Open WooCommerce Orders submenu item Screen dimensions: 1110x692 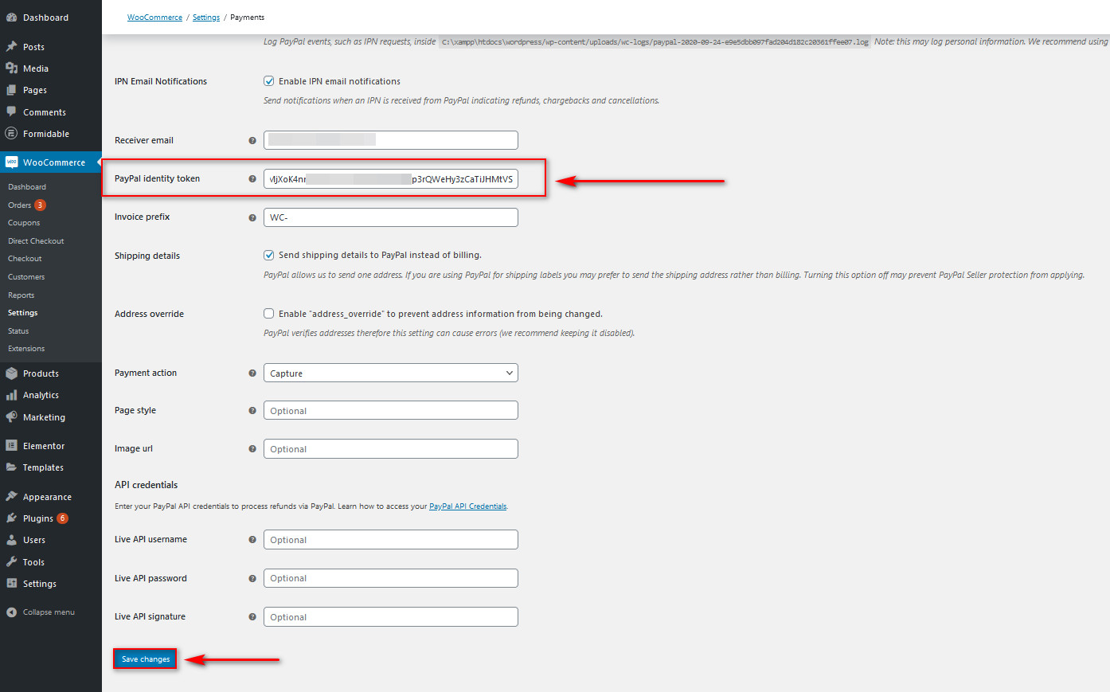20,205
